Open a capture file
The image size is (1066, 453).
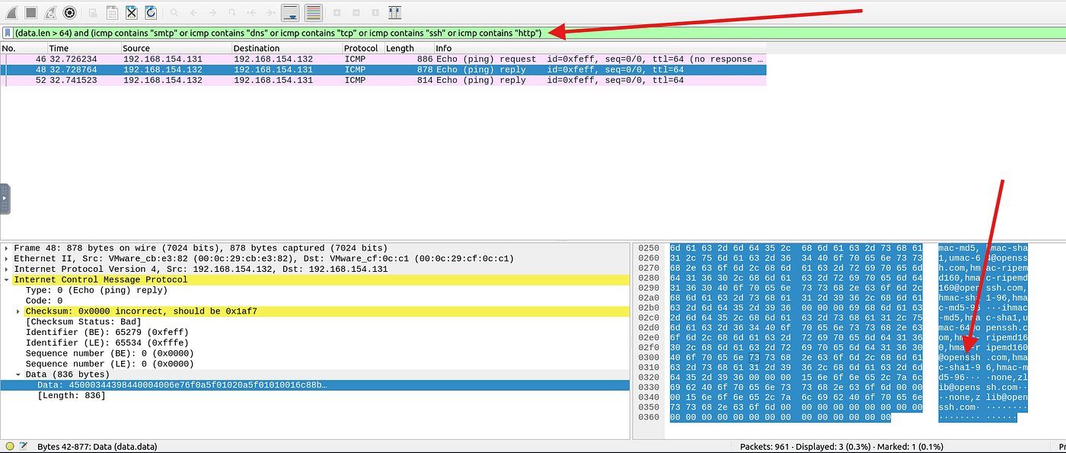click(x=92, y=12)
